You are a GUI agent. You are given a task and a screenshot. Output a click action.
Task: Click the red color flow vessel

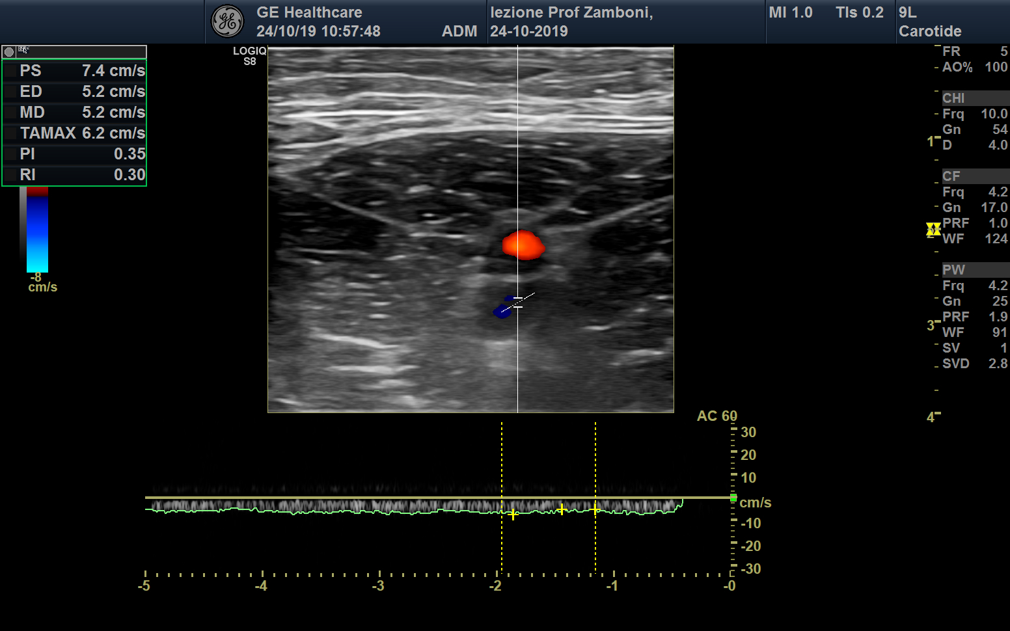[523, 245]
